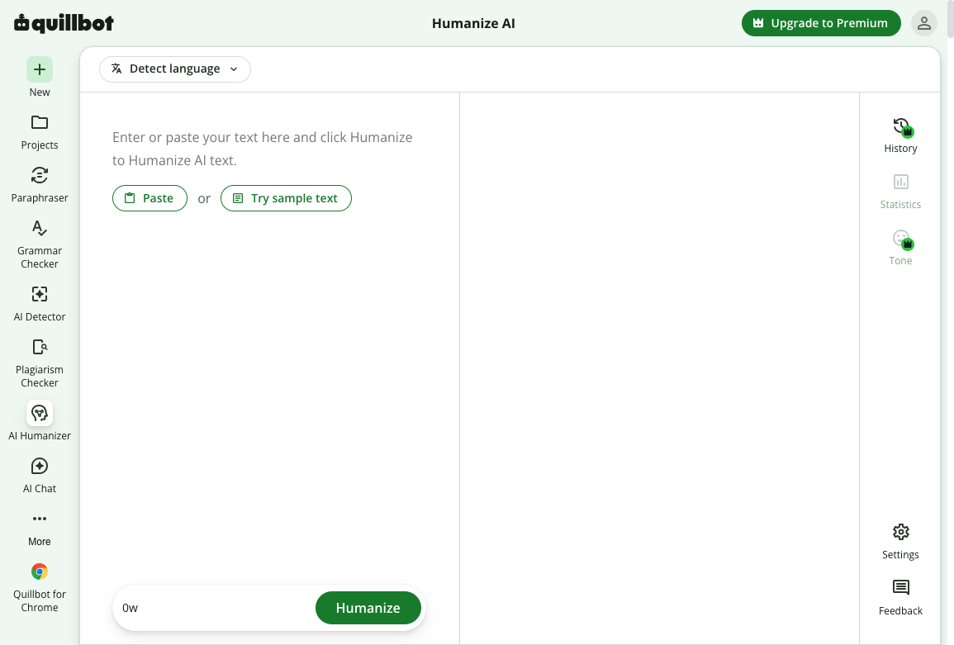
Task: Open the Projects folder
Action: (40, 131)
